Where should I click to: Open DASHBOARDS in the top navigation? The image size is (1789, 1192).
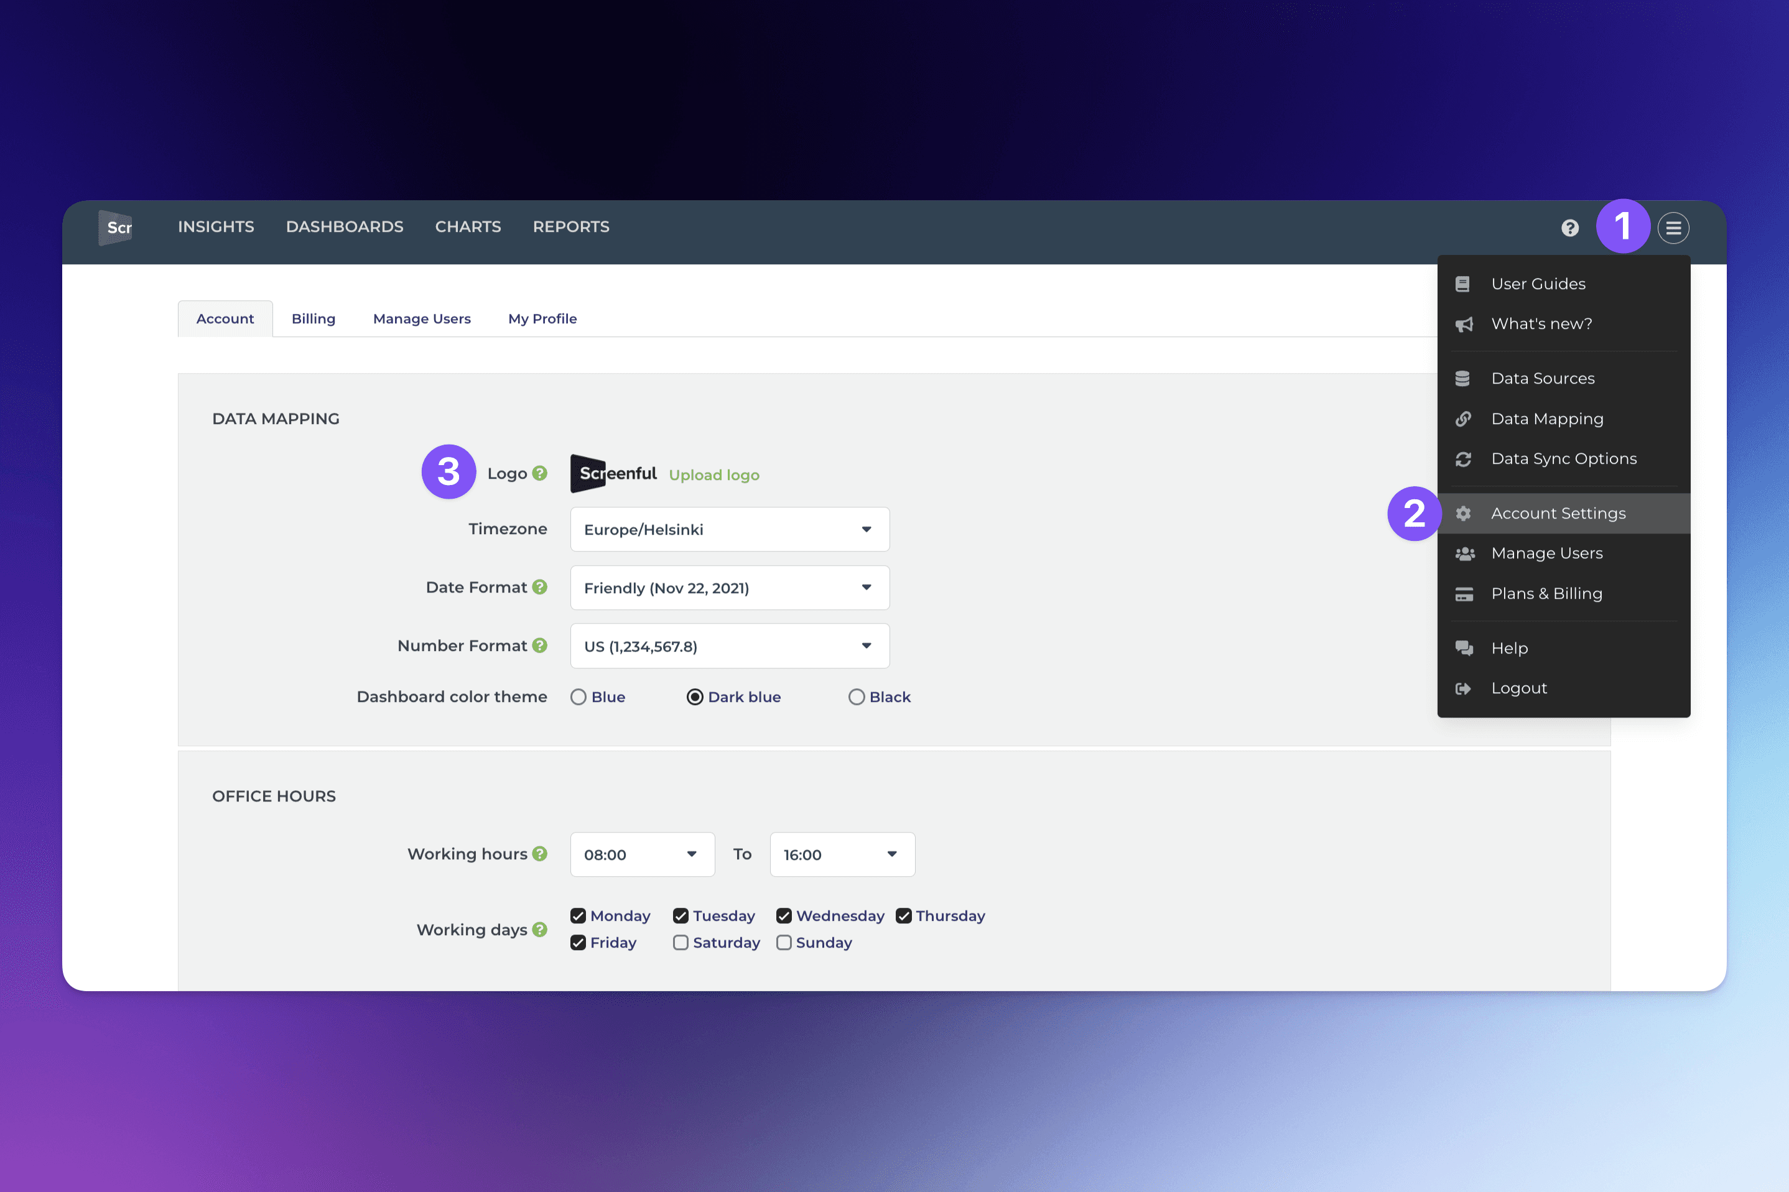(x=345, y=226)
